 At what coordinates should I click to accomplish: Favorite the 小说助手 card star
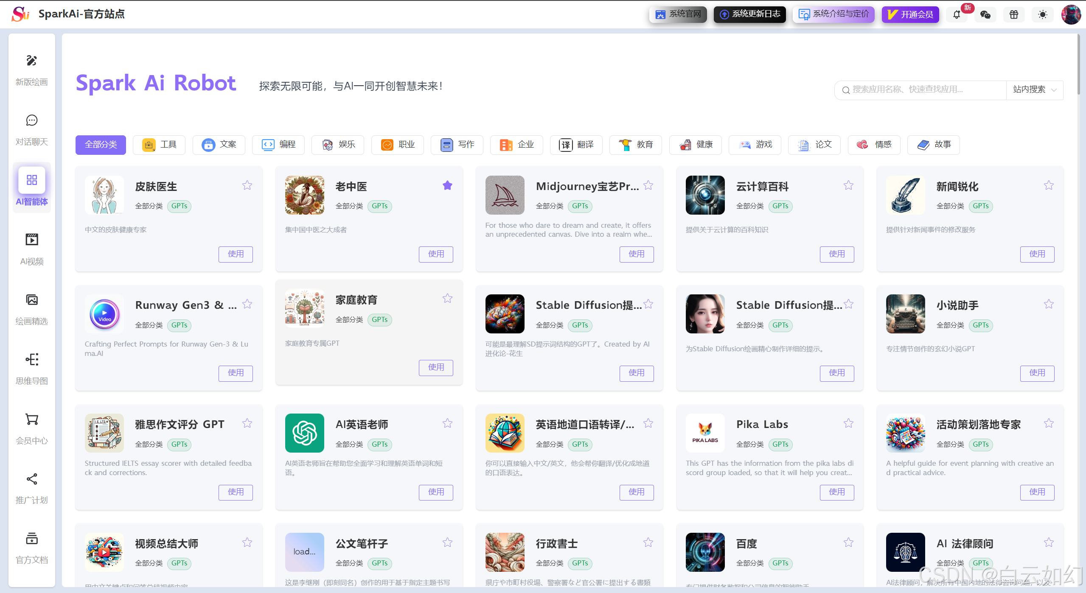pos(1049,304)
